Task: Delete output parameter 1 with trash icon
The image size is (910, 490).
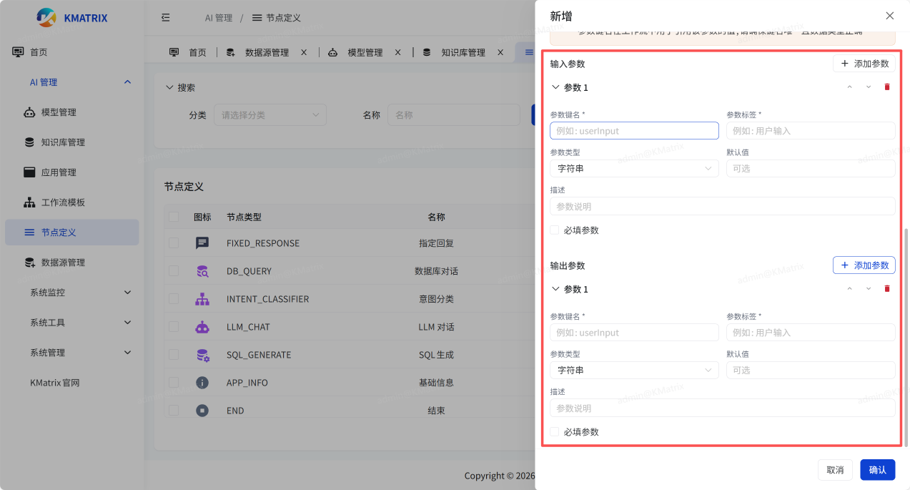Action: [x=887, y=289]
